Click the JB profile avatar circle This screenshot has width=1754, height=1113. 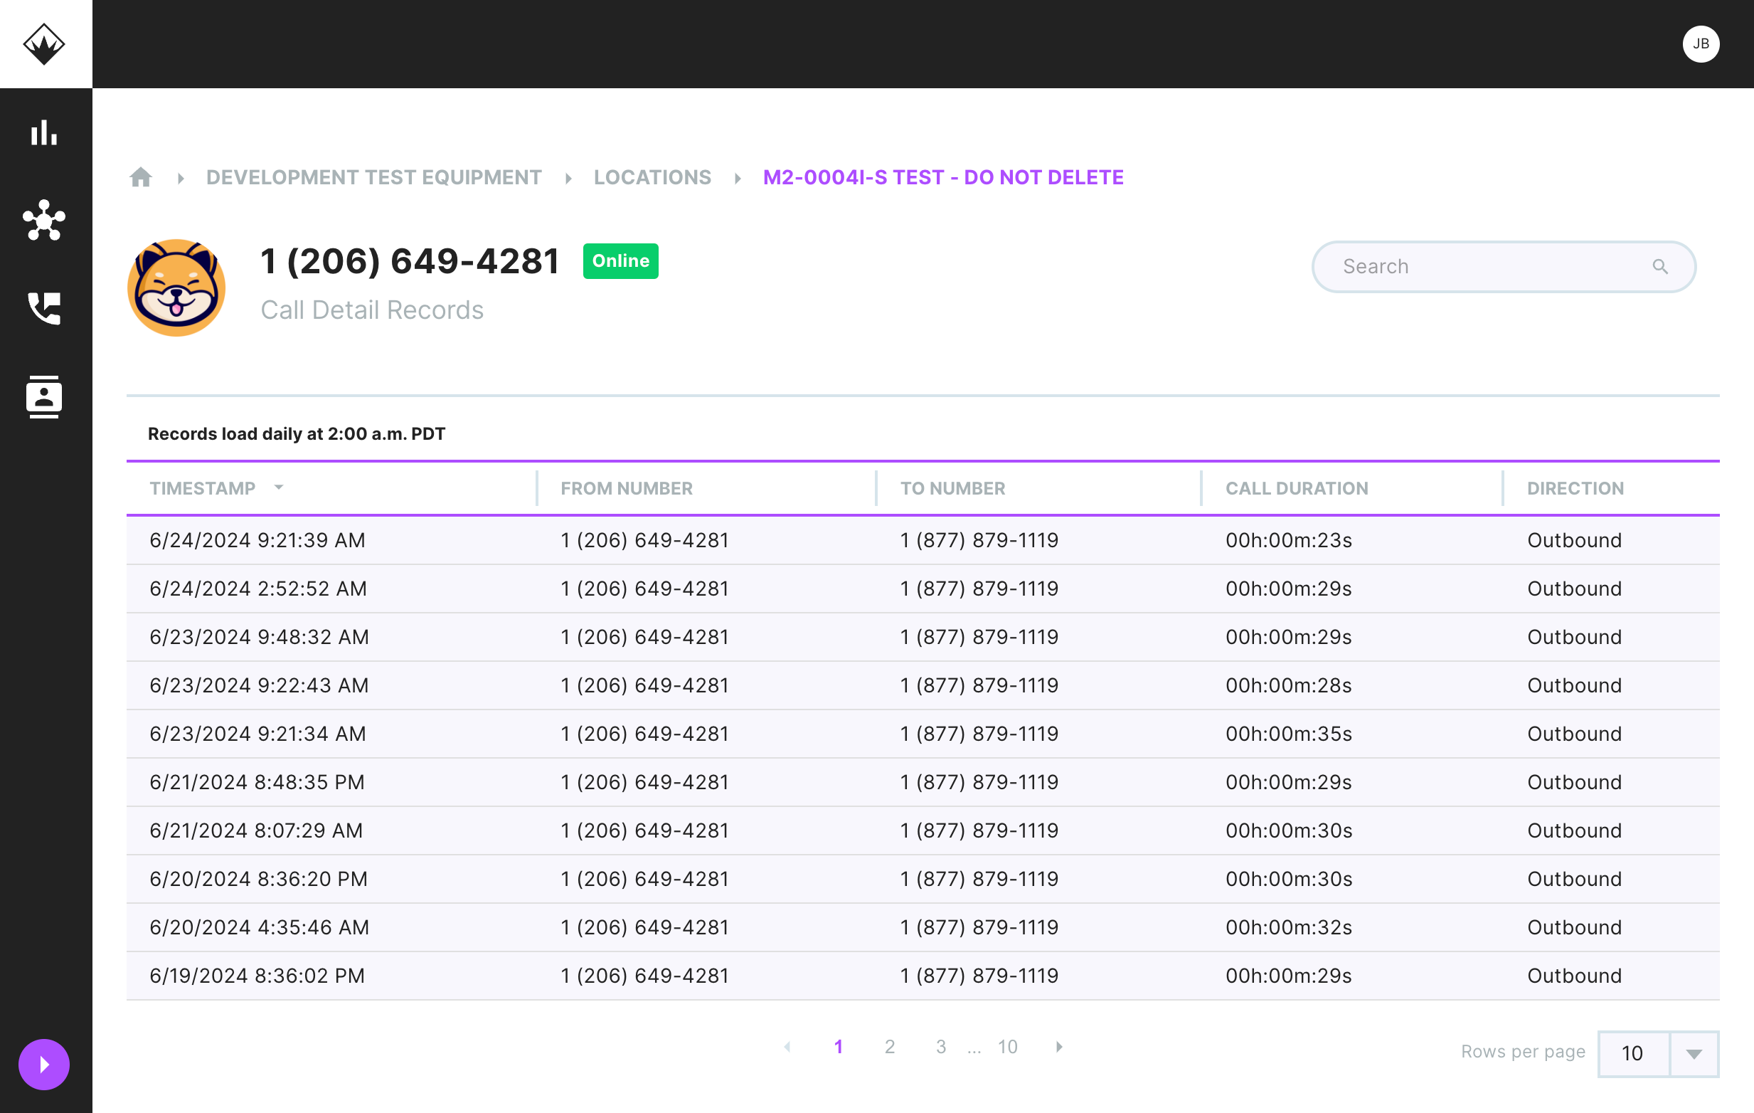tap(1701, 43)
